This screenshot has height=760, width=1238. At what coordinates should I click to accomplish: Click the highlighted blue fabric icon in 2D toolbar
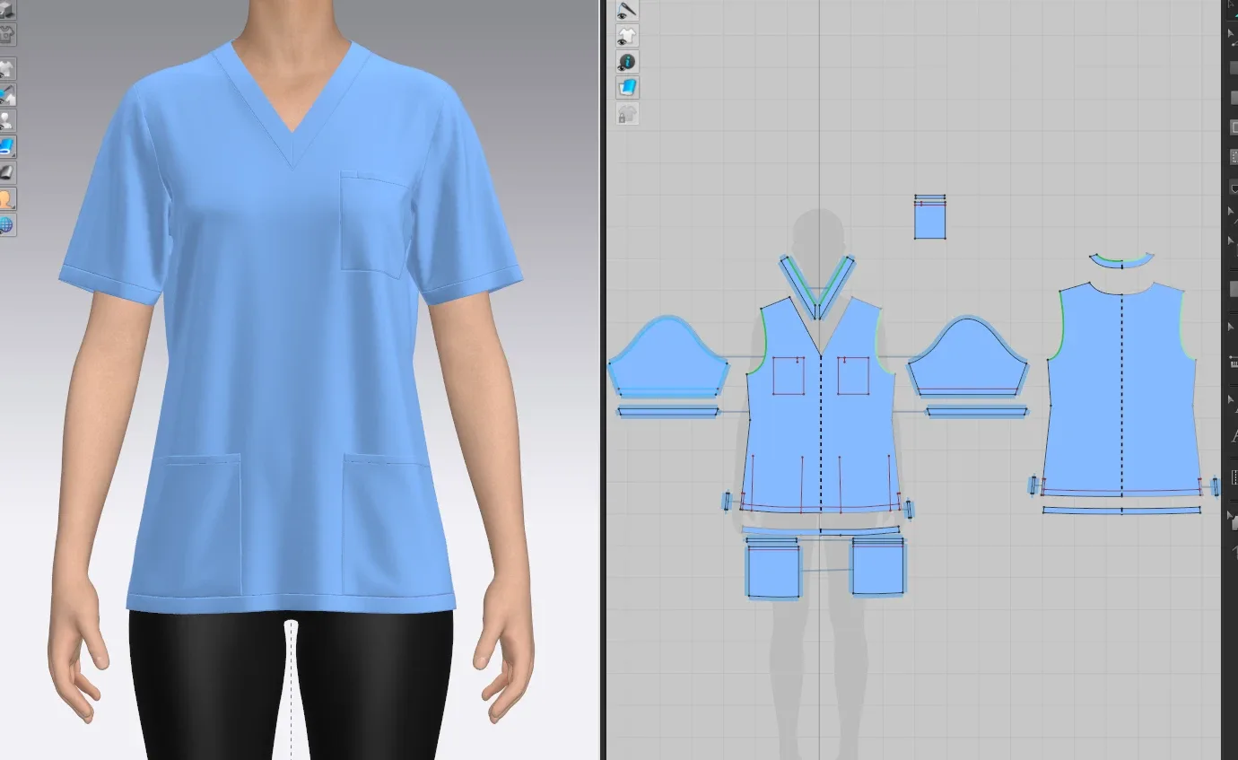click(627, 87)
